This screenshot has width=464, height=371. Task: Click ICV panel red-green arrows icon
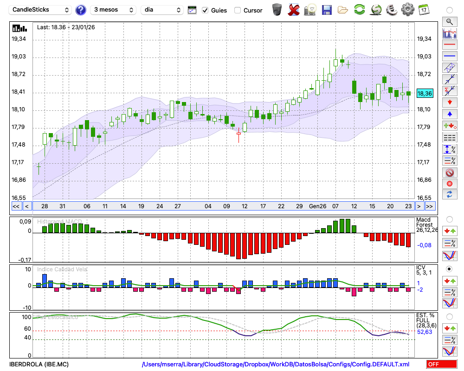pos(450,281)
